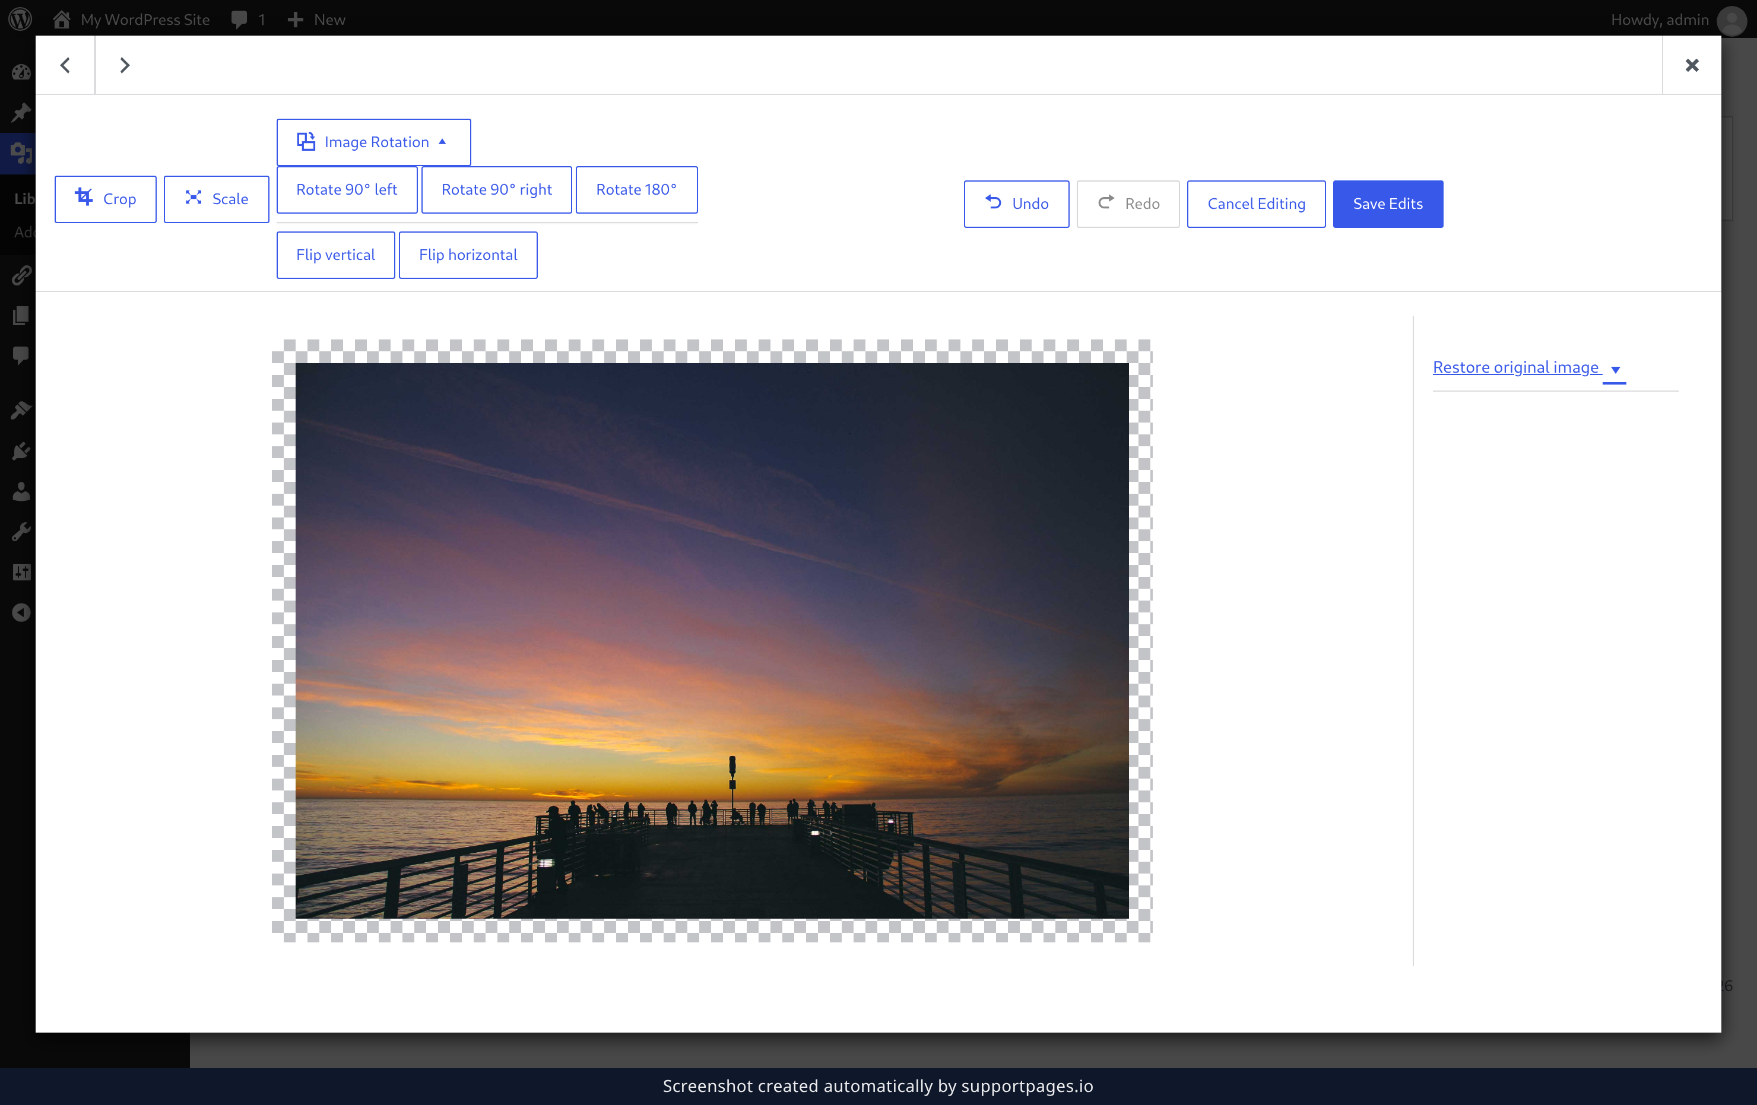This screenshot has height=1105, width=1757.
Task: Open Pages sidebar icon
Action: 20,315
